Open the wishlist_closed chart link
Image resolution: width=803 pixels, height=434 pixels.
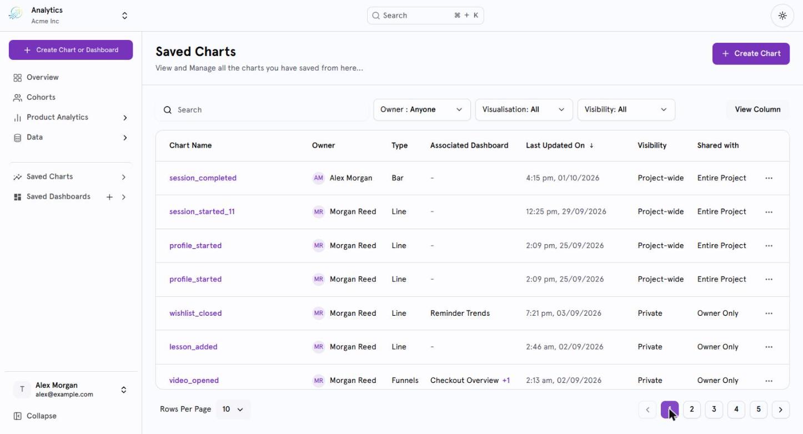click(195, 314)
